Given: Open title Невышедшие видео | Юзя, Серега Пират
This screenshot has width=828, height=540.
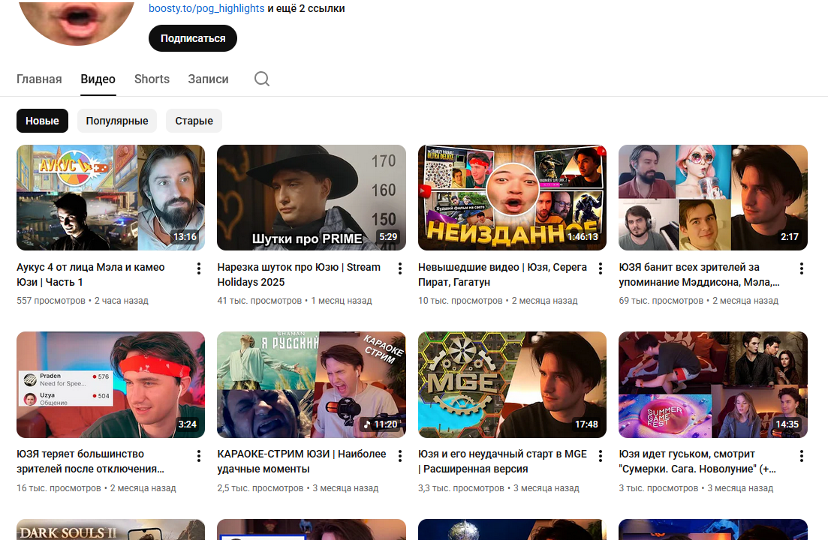Looking at the screenshot, I should pyautogui.click(x=503, y=274).
